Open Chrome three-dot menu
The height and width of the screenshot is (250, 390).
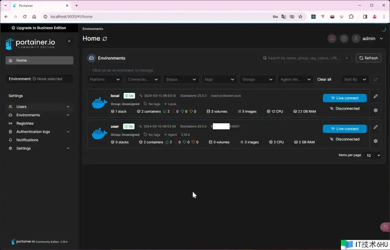[x=384, y=17]
